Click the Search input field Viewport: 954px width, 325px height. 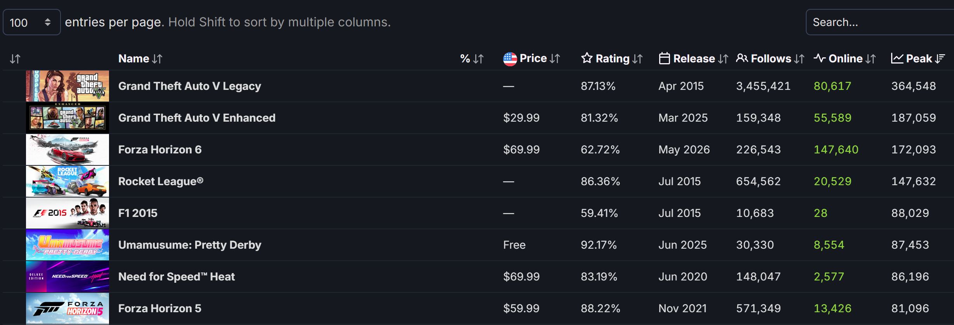[880, 22]
